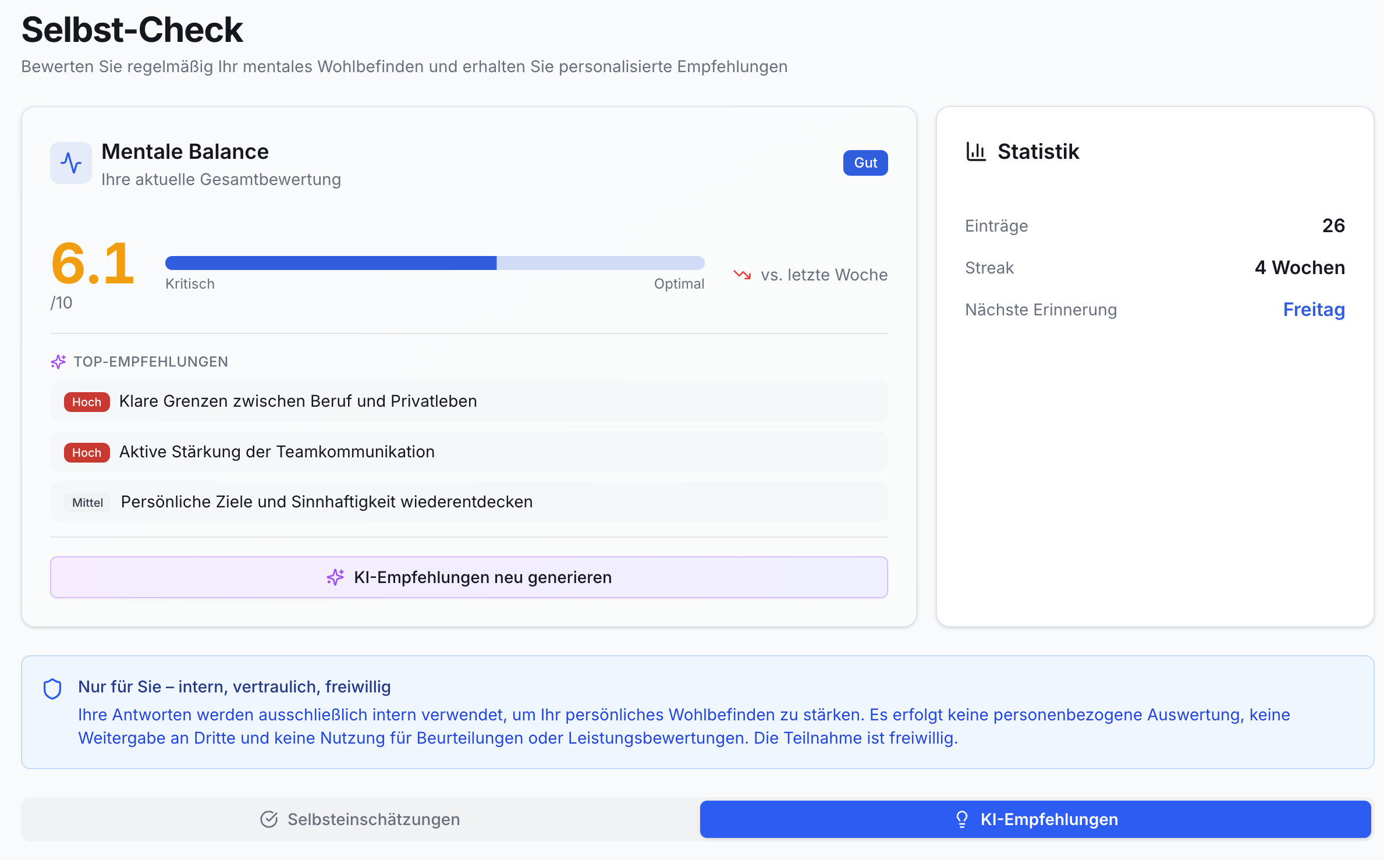1384x860 pixels.
Task: Click the Selbst-Check page heading
Action: pos(132,30)
